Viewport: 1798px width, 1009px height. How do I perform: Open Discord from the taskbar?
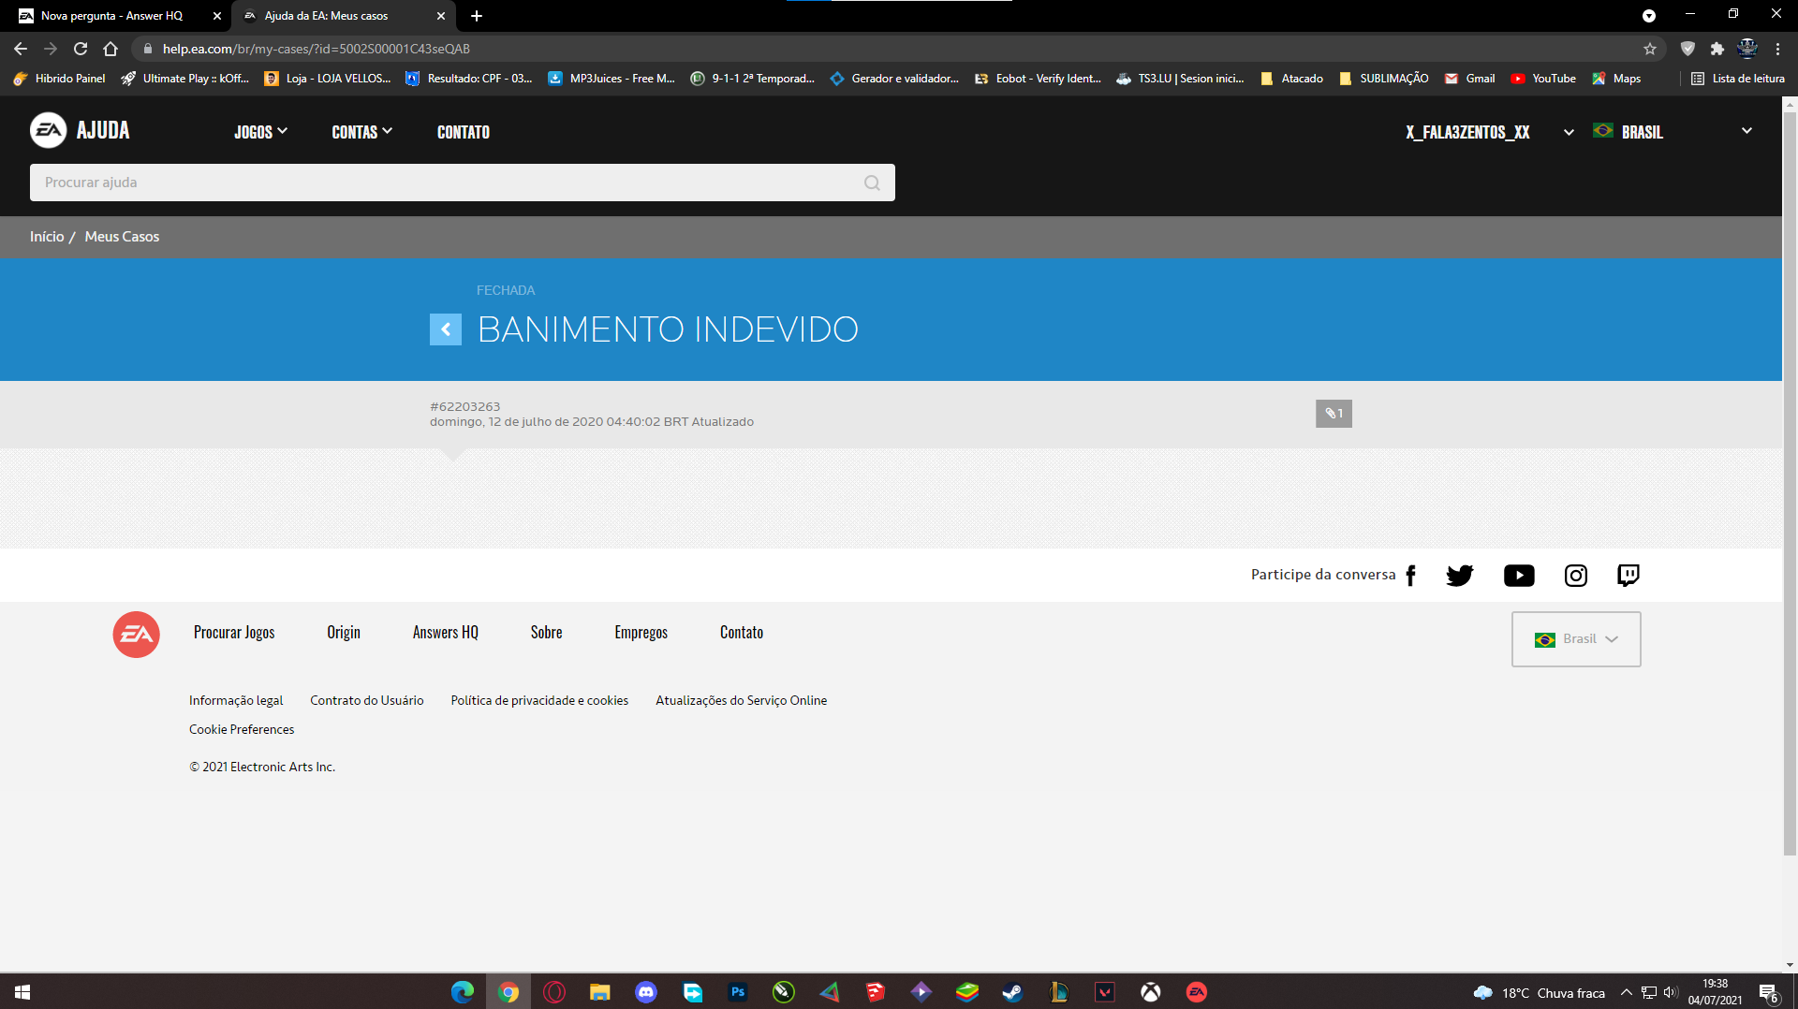646,992
